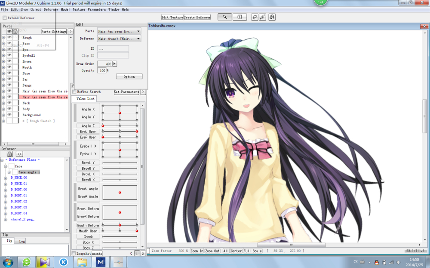Open the Parts panel arrow menu button
The width and height of the screenshot is (430, 268).
tap(71, 31)
